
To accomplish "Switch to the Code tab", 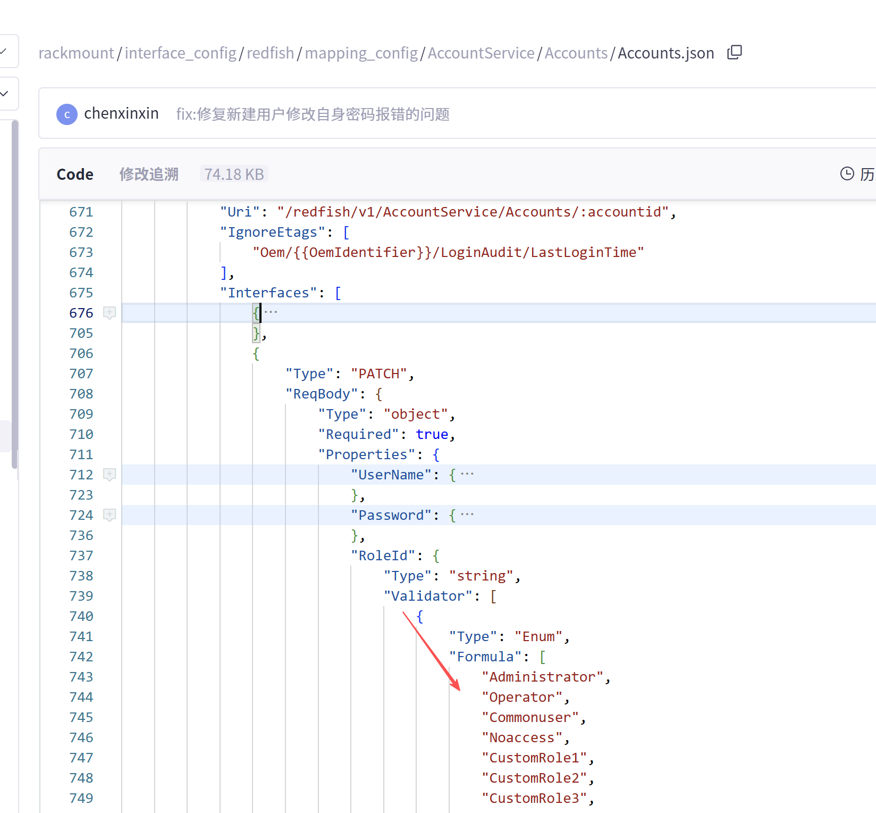I will coord(75,175).
